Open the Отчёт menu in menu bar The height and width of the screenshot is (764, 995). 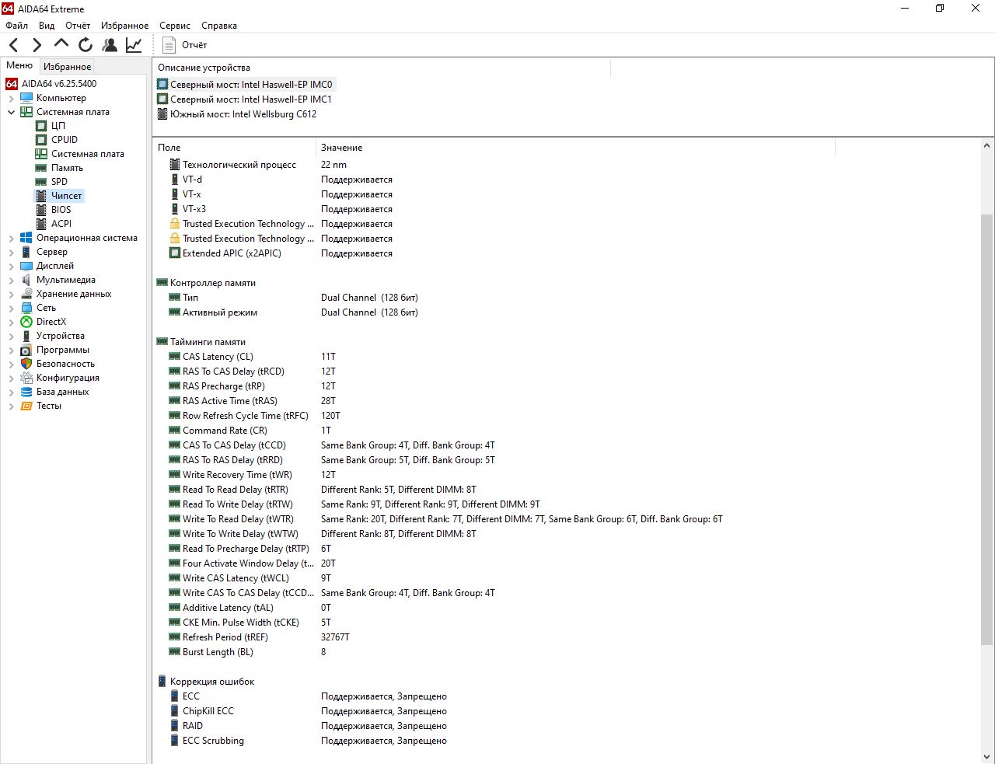tap(78, 26)
